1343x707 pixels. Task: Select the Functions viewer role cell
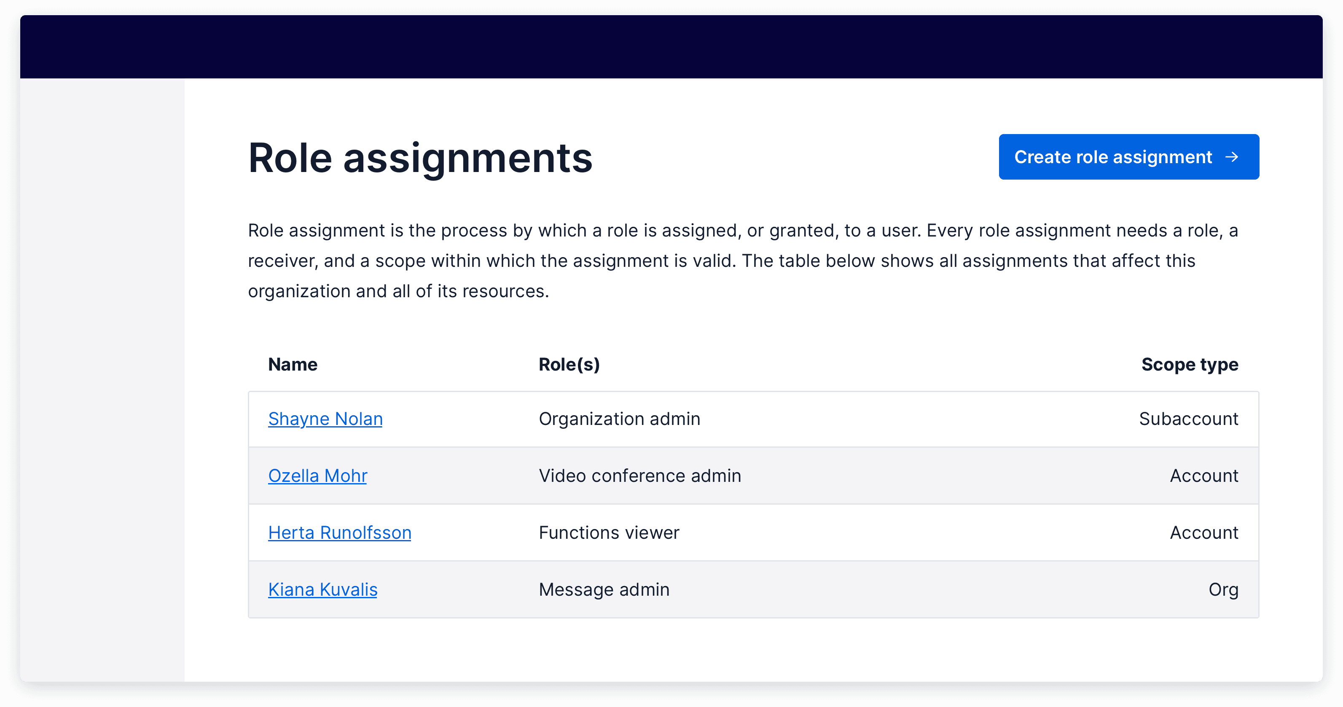tap(609, 532)
